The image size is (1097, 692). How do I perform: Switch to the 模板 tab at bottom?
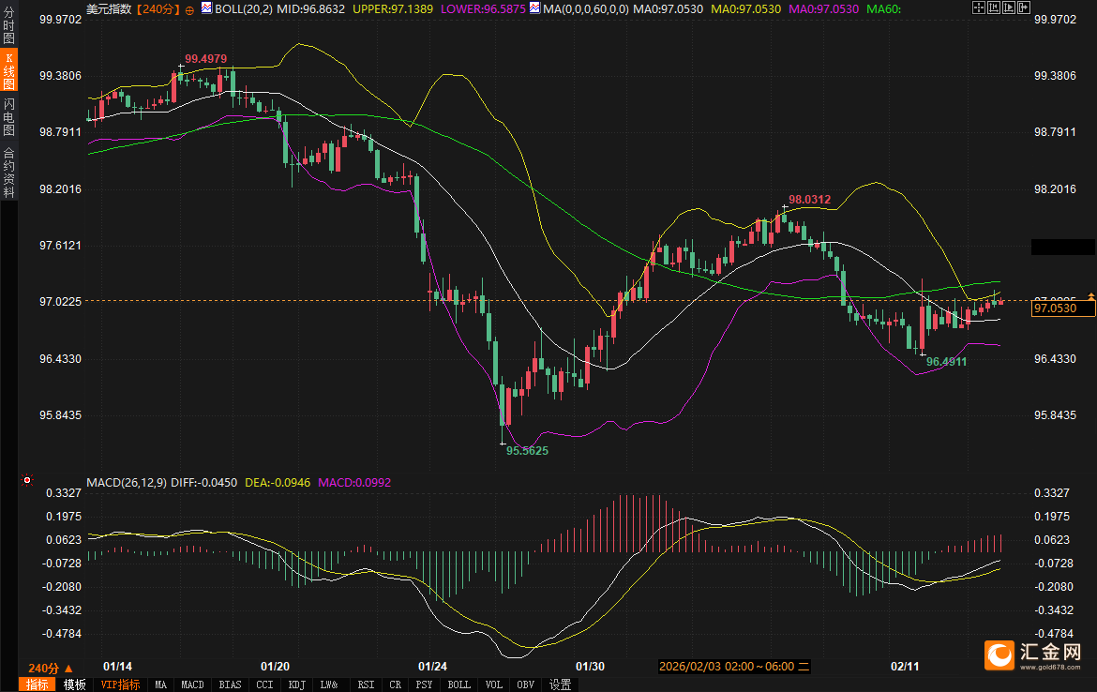coord(74,684)
